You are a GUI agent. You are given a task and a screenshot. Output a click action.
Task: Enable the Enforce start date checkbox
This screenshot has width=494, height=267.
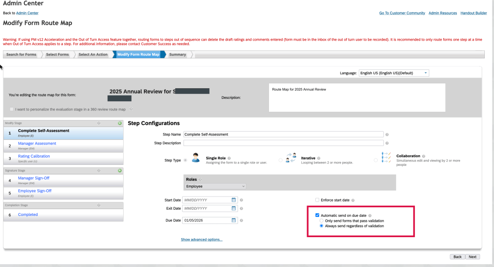click(317, 200)
